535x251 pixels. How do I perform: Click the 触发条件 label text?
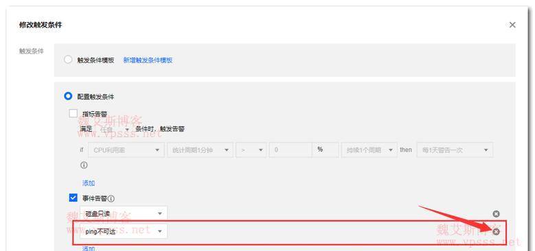tap(32, 51)
